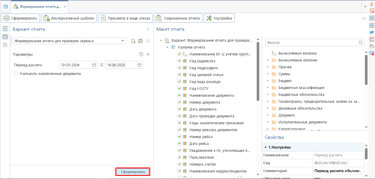375x179 pixels.
Task: Uncheck Наименование БК column checkbox
Action: tap(179, 54)
